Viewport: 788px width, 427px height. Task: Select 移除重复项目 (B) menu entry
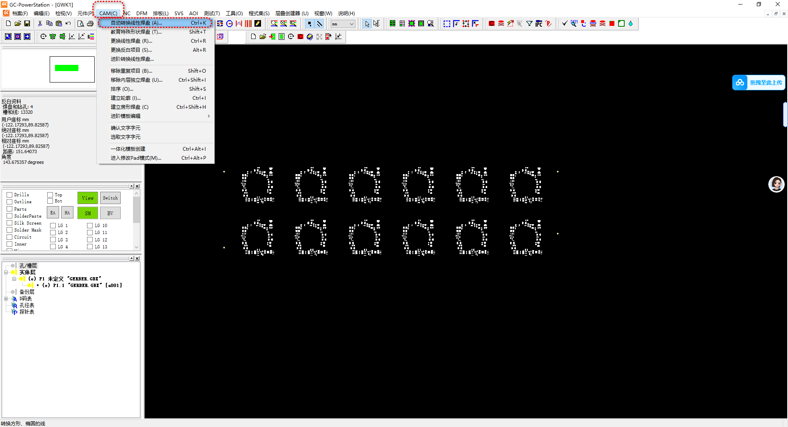156,71
